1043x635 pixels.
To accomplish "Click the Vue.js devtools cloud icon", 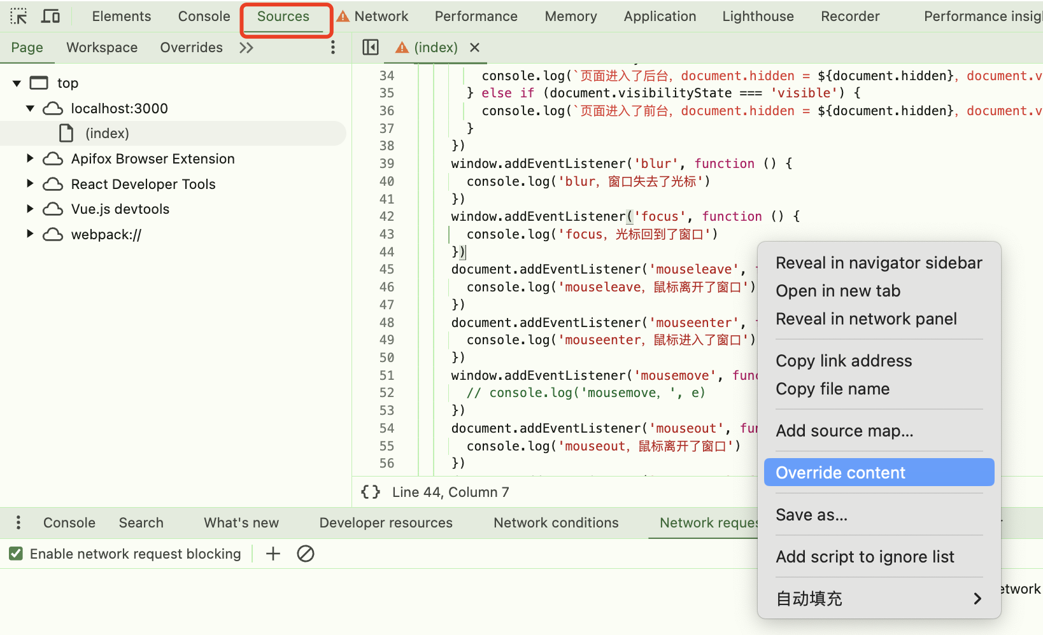I will [x=53, y=209].
